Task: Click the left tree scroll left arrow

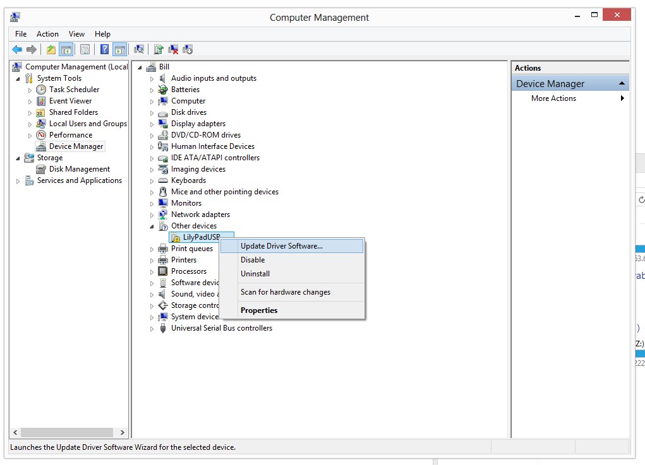Action: (x=15, y=433)
